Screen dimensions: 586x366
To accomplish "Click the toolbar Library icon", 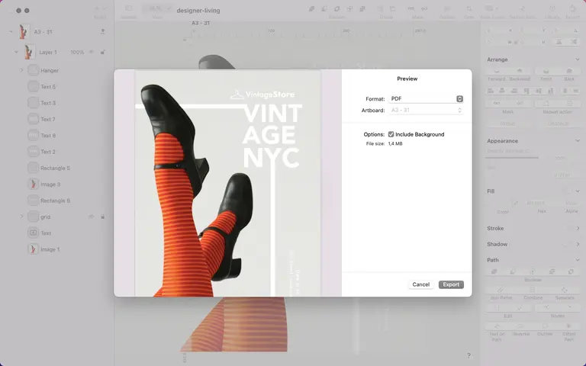I will 552,9.
